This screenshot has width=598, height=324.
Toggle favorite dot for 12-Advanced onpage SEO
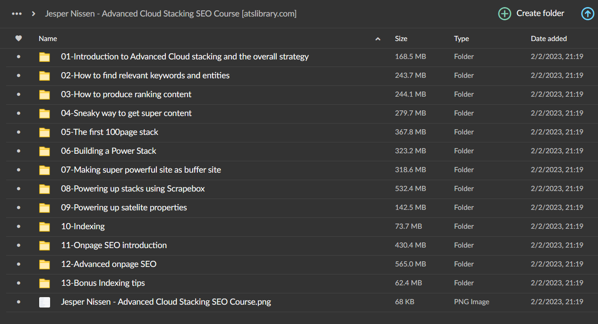coord(18,264)
